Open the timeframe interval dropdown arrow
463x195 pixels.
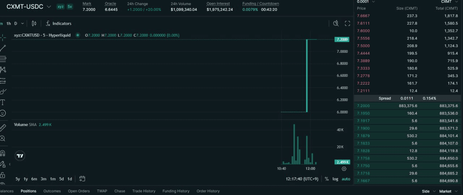pyautogui.click(x=22, y=24)
